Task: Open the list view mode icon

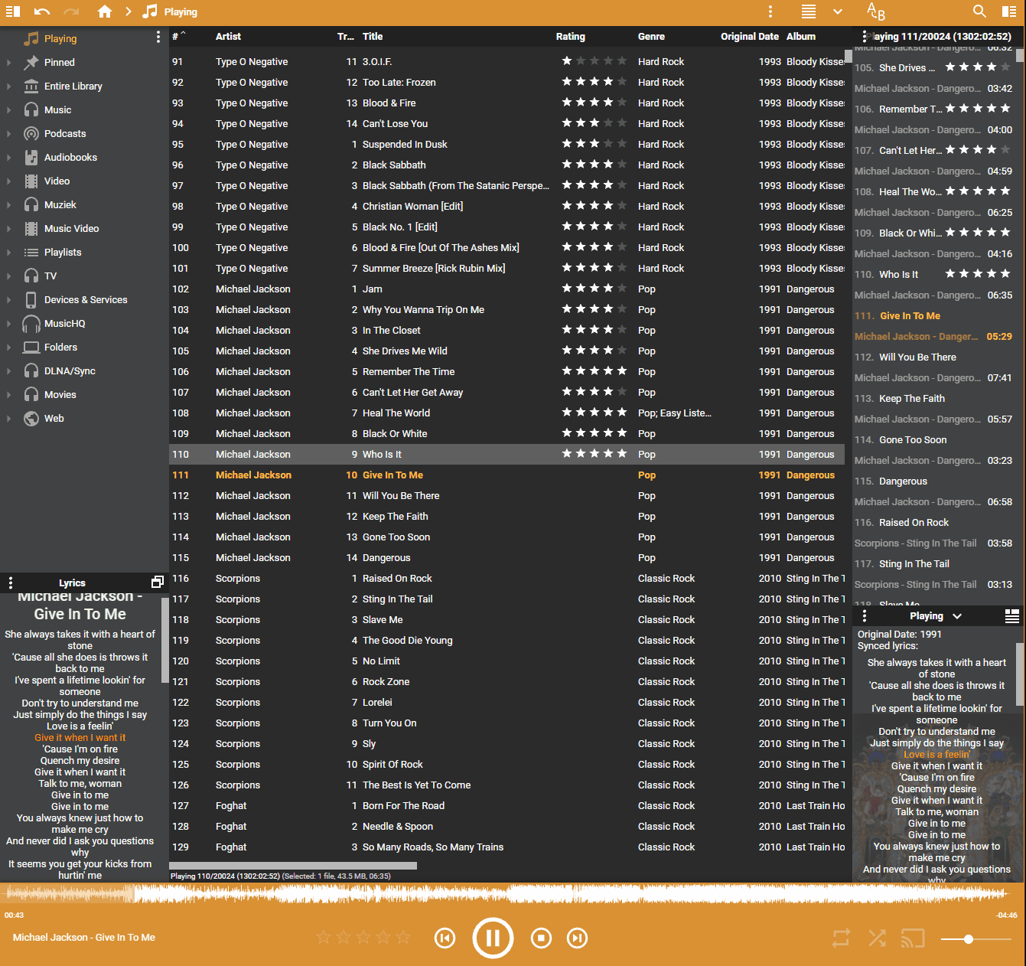Action: coord(809,11)
